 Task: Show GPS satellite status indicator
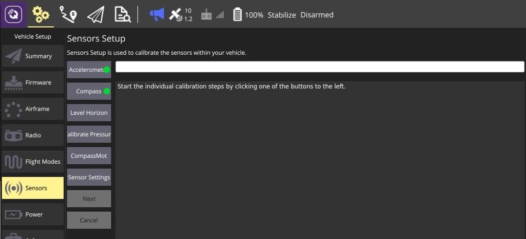coord(180,15)
